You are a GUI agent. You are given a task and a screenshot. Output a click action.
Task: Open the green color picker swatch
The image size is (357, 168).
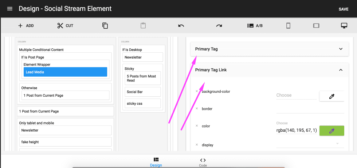click(331, 131)
